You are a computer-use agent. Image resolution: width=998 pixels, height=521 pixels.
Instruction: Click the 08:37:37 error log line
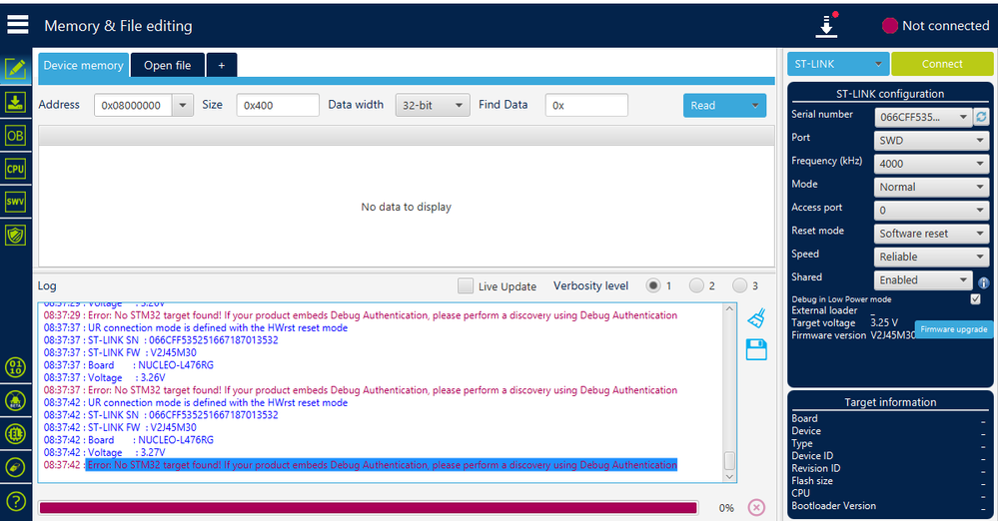(361, 390)
